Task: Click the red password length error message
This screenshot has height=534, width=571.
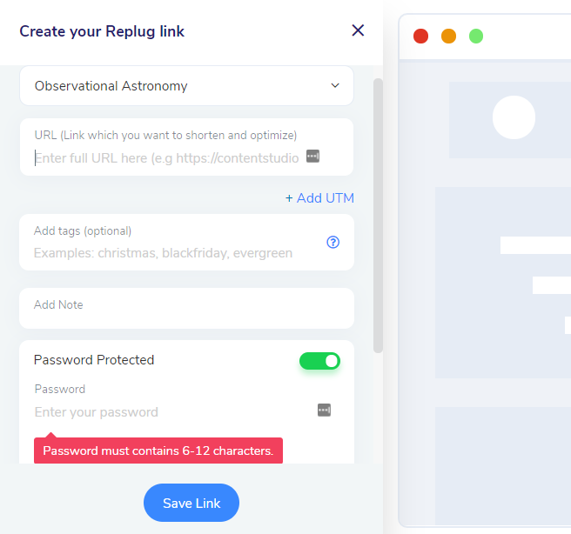Action: click(x=158, y=451)
